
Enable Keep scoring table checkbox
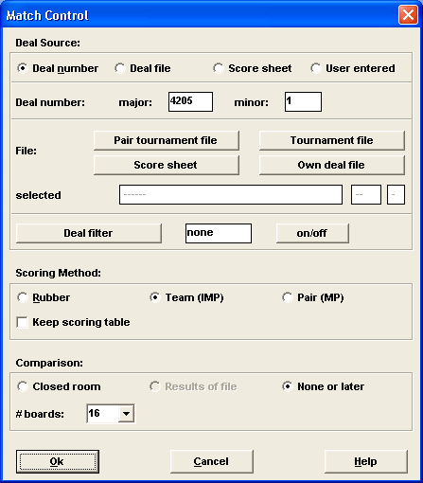pyautogui.click(x=23, y=322)
